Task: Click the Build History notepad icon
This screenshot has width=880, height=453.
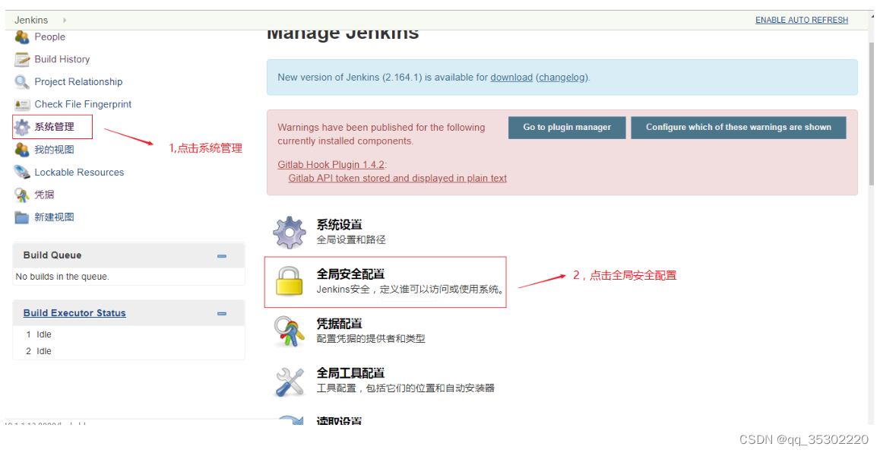Action: 22,59
